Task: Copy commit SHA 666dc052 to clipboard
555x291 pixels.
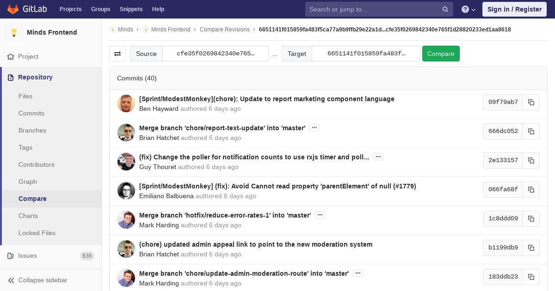Action: [x=531, y=131]
